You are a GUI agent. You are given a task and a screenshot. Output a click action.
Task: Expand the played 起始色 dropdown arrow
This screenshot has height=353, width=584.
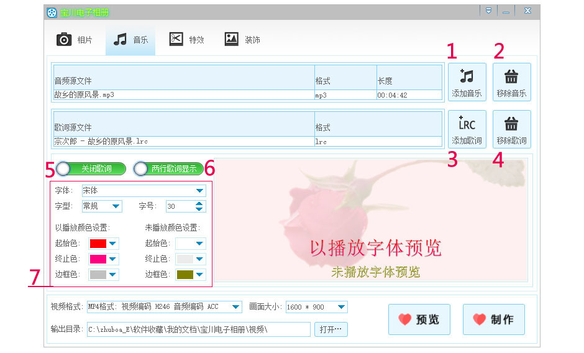click(x=112, y=244)
